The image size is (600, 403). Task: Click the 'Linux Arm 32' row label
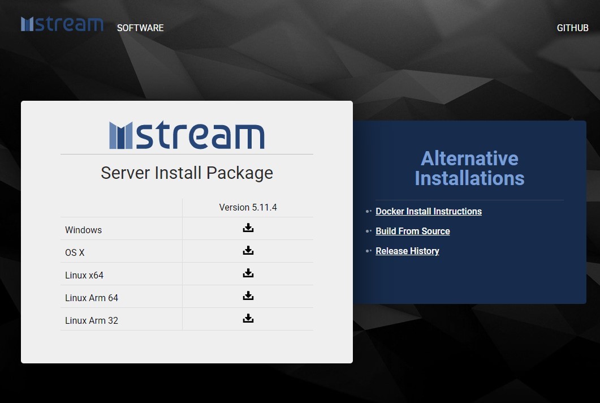92,320
